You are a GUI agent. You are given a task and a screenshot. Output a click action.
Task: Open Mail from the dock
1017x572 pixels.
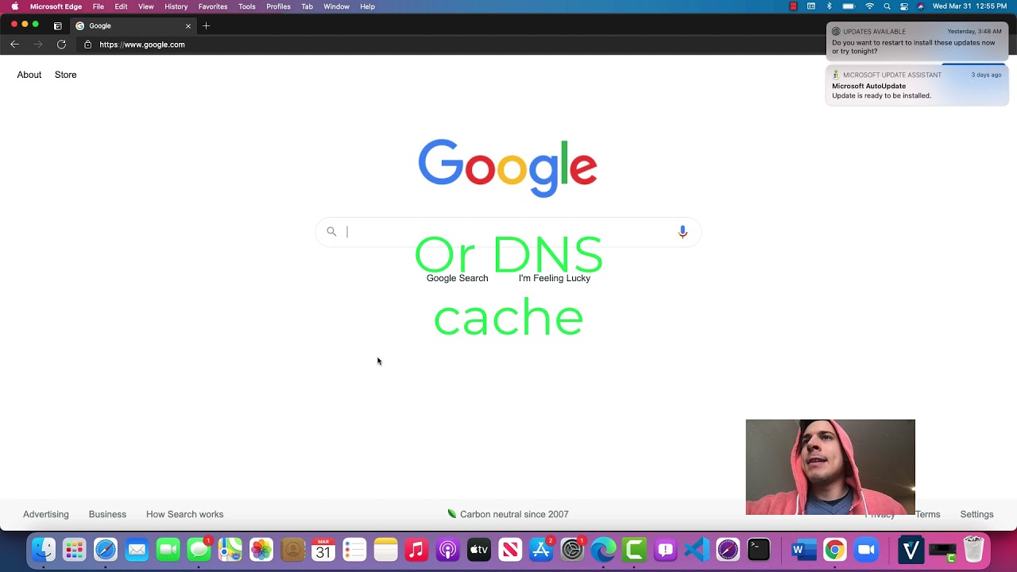pyautogui.click(x=137, y=549)
